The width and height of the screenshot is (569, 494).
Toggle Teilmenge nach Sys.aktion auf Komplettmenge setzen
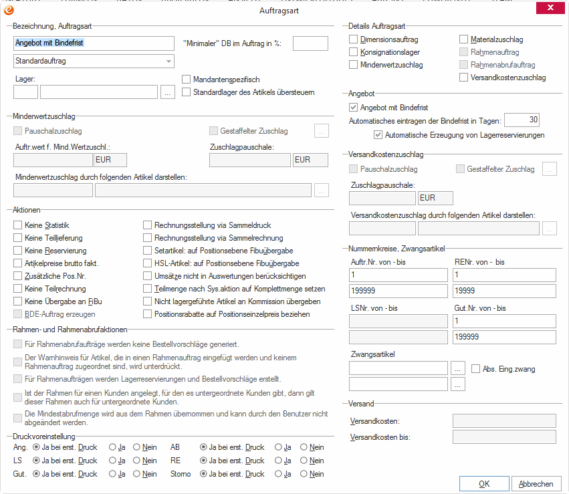coord(147,289)
